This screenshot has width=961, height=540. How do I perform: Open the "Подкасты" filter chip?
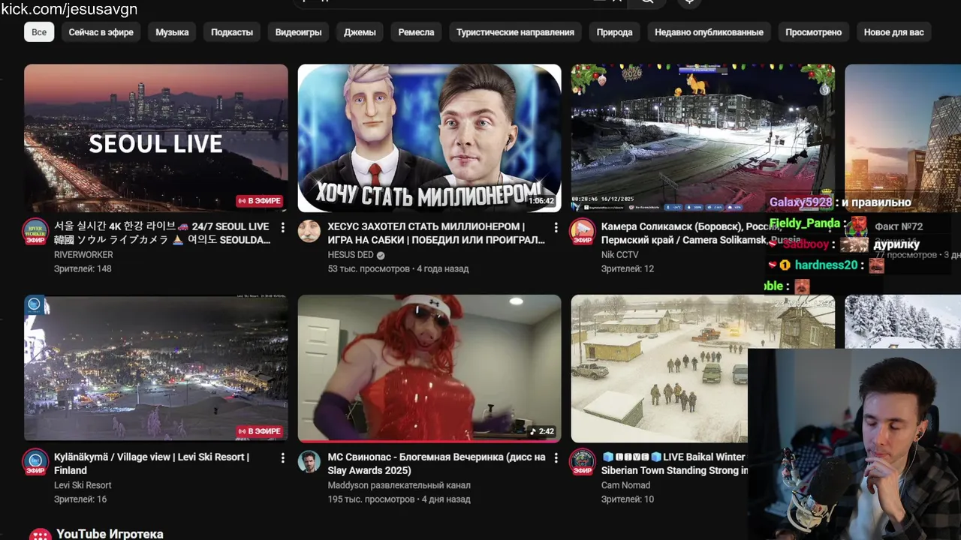point(232,32)
